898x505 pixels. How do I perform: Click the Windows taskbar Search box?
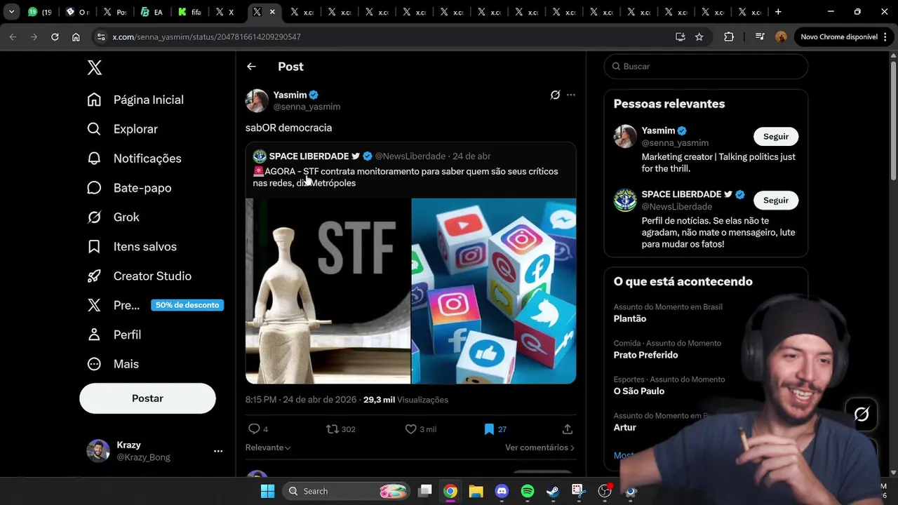click(347, 491)
